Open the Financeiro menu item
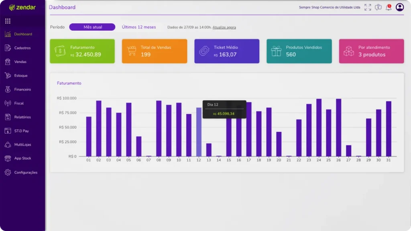Viewport: 411px width, 231px height. pos(22,89)
